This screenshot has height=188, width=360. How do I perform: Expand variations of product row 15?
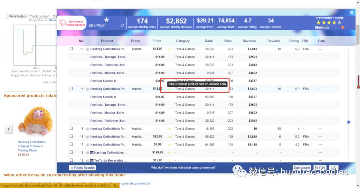pos(87,129)
